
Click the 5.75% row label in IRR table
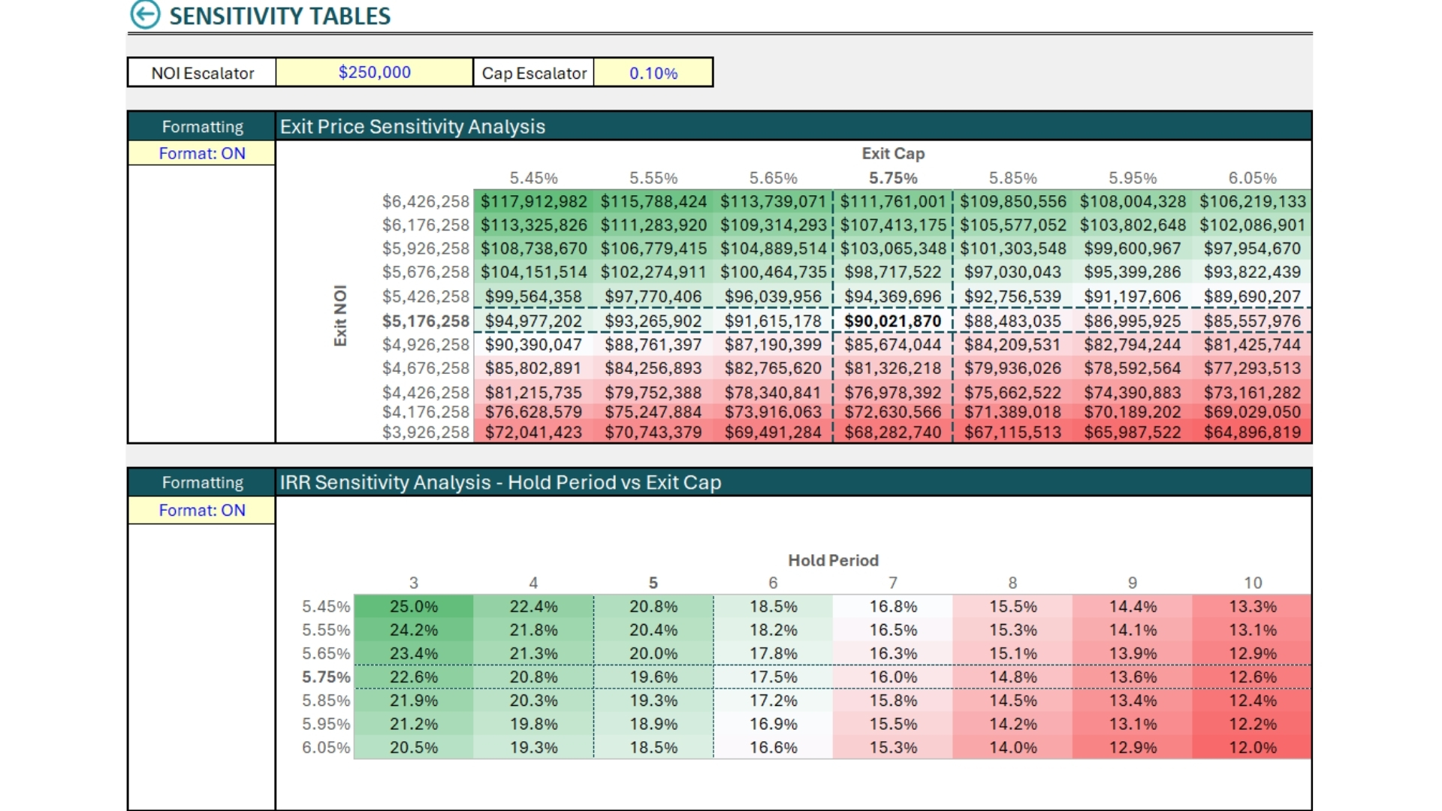click(x=326, y=677)
